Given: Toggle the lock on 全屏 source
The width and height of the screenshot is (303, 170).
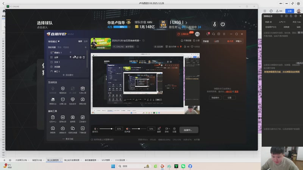Looking at the screenshot, I should [x=77, y=57].
